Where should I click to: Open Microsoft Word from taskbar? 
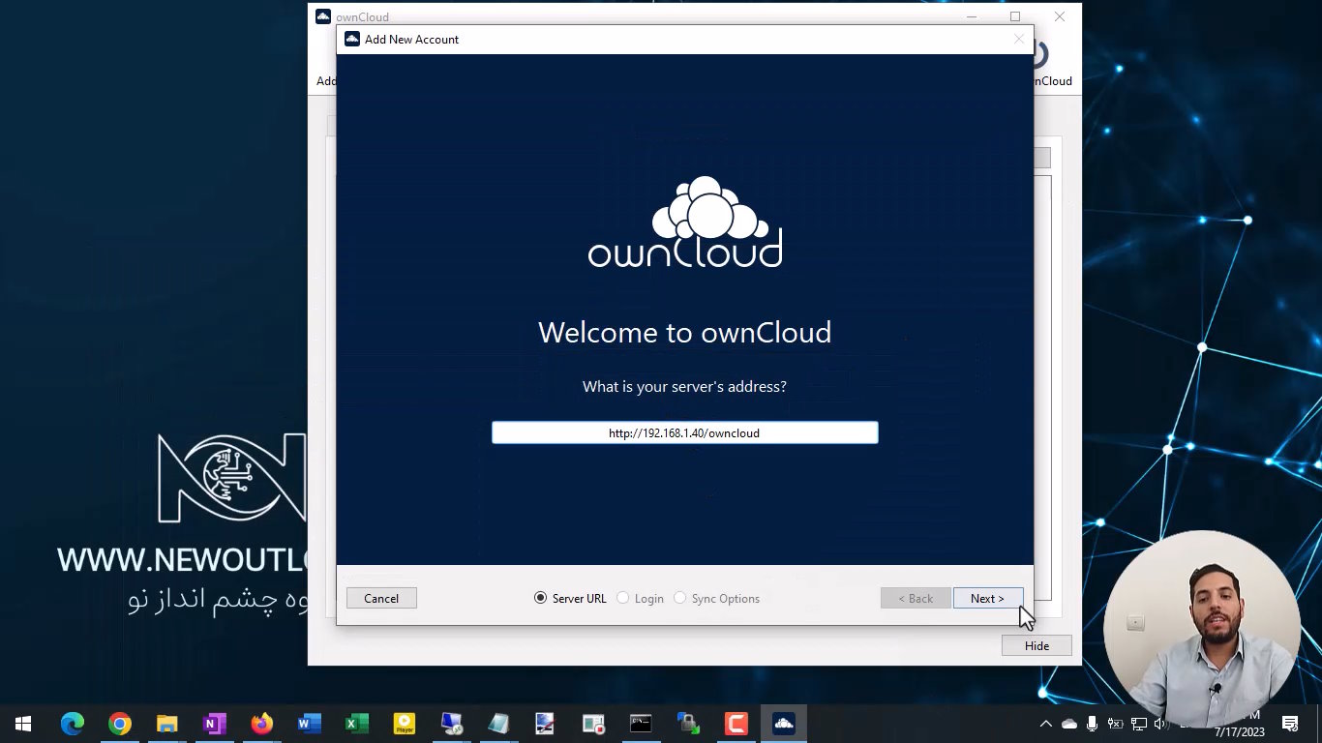[309, 723]
